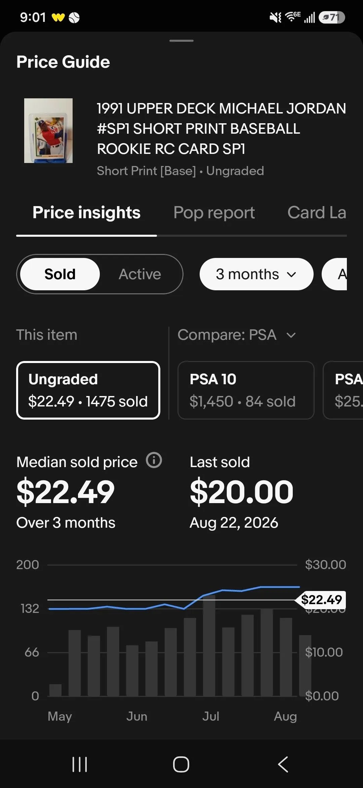Screen dimensions: 363x788
Task: Switch to the Pop report tab
Action: tap(214, 213)
